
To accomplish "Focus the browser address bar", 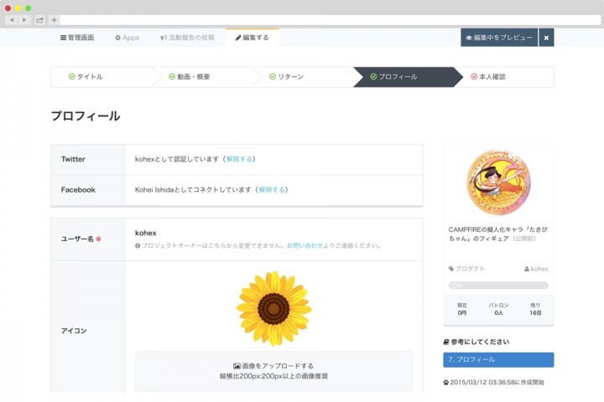I will [331, 20].
